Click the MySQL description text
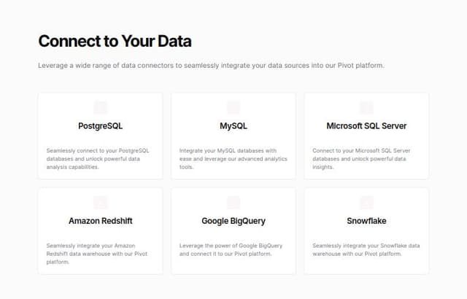The image size is (467, 299). coord(233,159)
